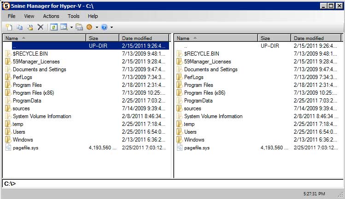Click the Copy toolbar icon
Screen dimensions: 345x199
[x=20, y=27]
